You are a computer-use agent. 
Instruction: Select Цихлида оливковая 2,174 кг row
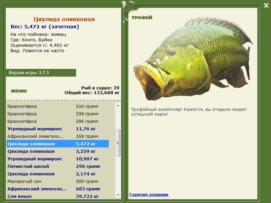pos(58,174)
